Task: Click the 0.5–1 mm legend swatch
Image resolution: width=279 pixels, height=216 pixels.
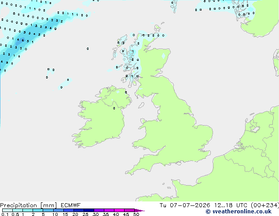Action: coord(18,210)
